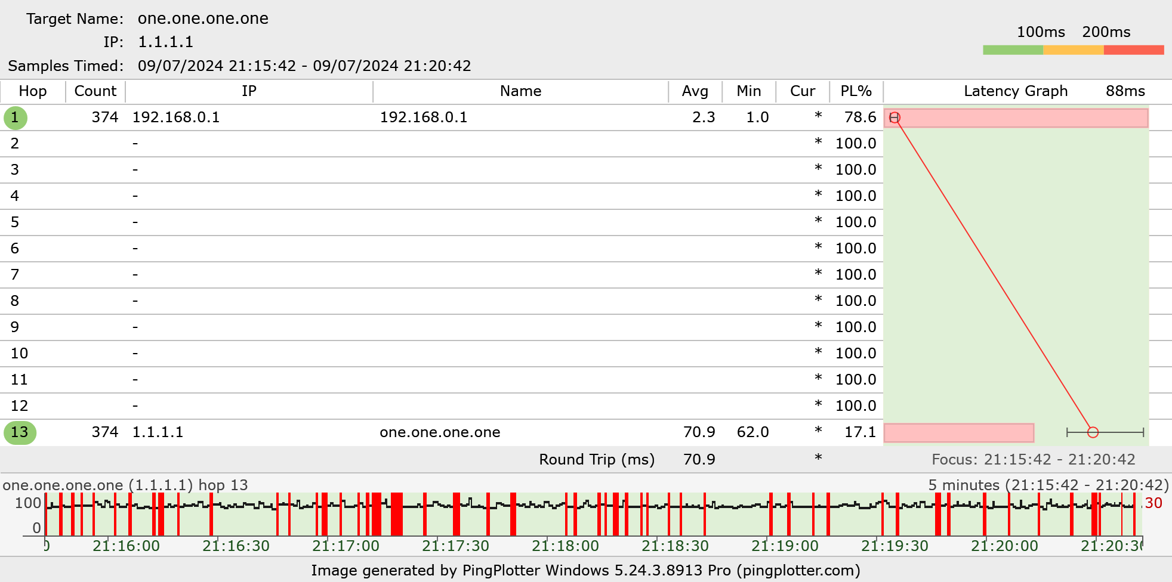The image size is (1172, 582).
Task: Click the PL% column header
Action: click(x=856, y=91)
